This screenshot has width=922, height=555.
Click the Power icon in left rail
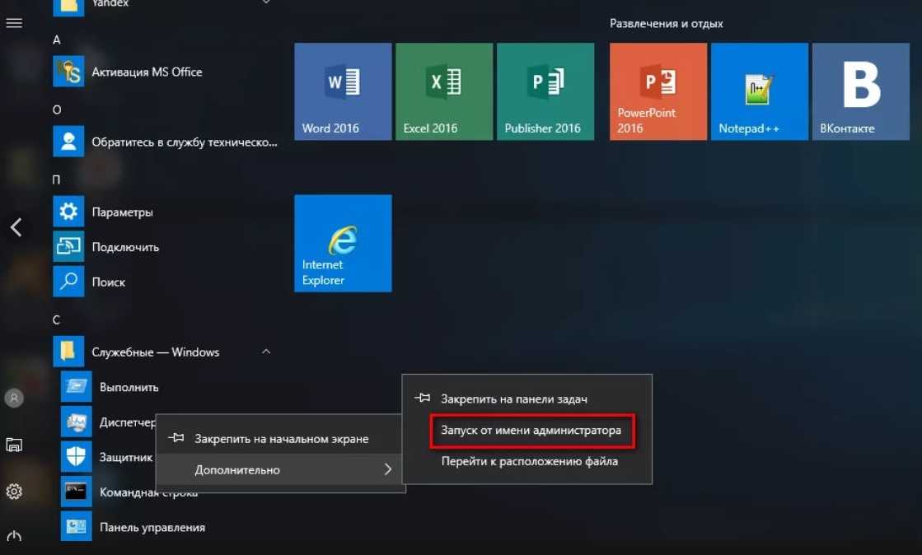click(x=14, y=536)
